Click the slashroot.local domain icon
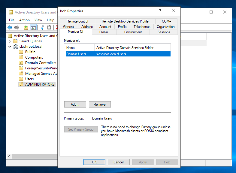Viewport: 236px width, 173px height. pos(16,47)
